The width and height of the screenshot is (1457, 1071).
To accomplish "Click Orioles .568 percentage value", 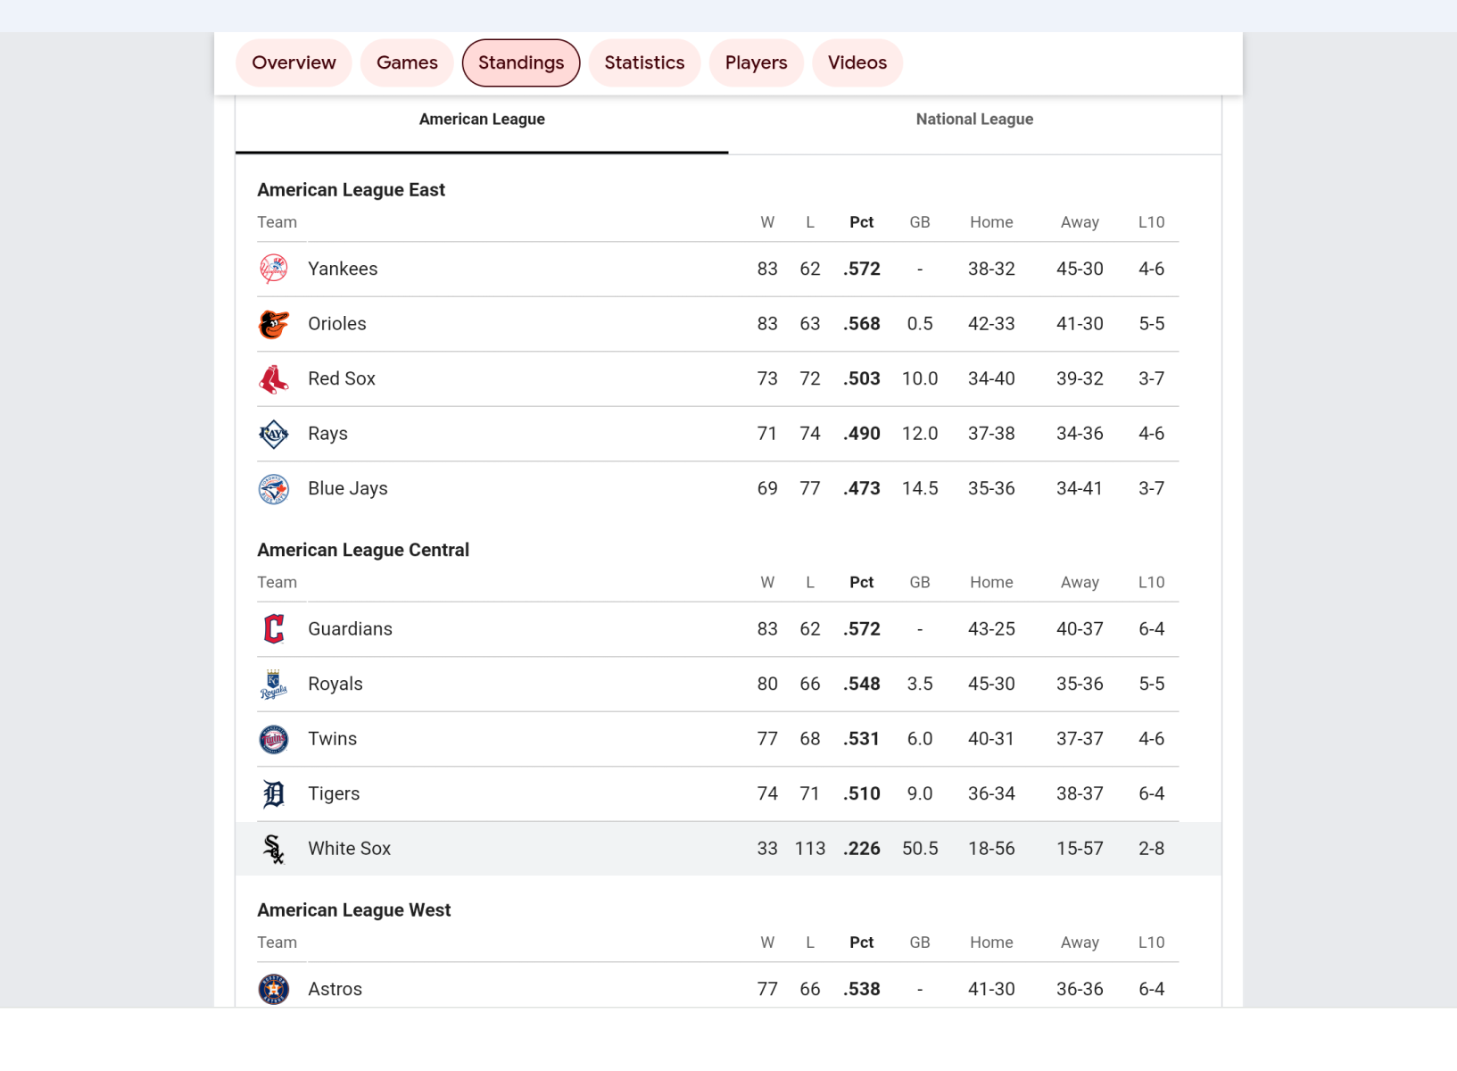I will click(x=862, y=324).
